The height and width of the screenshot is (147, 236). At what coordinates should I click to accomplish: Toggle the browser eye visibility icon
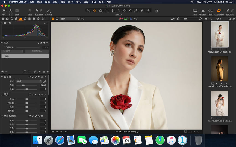(x=206, y=19)
